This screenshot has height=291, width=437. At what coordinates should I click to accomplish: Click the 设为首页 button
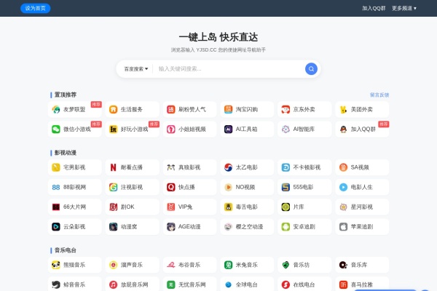coord(36,8)
